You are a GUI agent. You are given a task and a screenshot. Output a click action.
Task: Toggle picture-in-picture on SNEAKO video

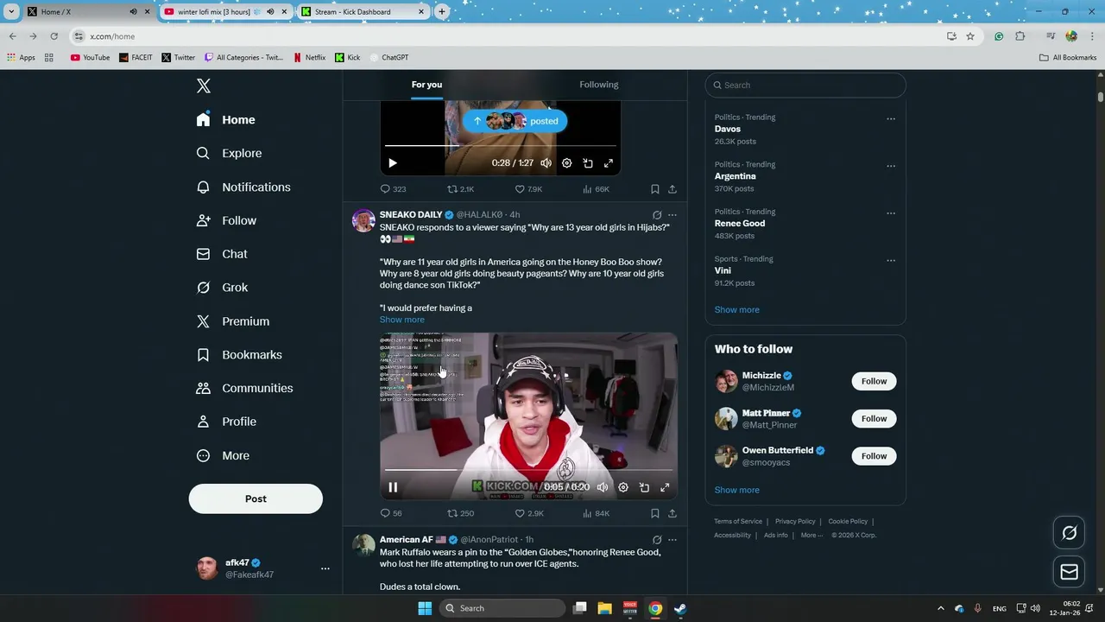pyautogui.click(x=644, y=487)
